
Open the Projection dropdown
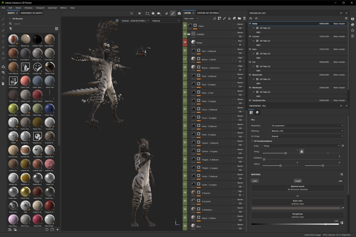point(307,126)
